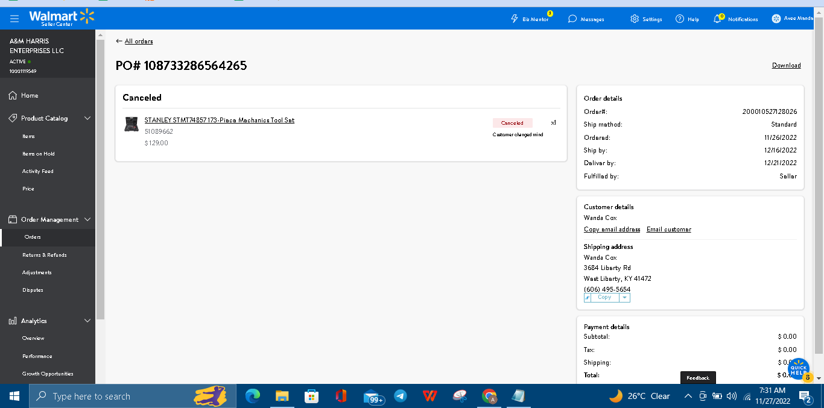Click the tool set product thumbnail

(x=132, y=124)
